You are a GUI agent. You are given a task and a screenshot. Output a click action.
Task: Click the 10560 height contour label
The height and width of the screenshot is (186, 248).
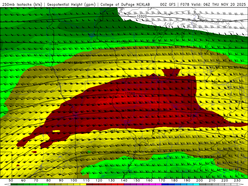click(130, 94)
